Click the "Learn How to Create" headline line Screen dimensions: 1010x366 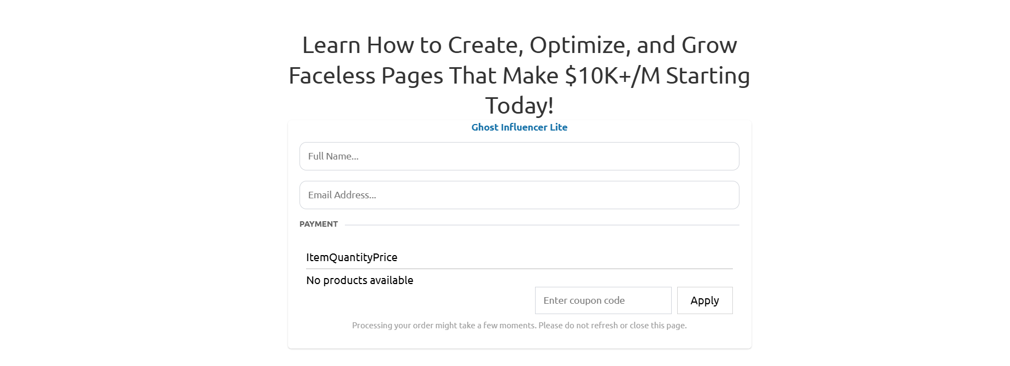click(410, 45)
